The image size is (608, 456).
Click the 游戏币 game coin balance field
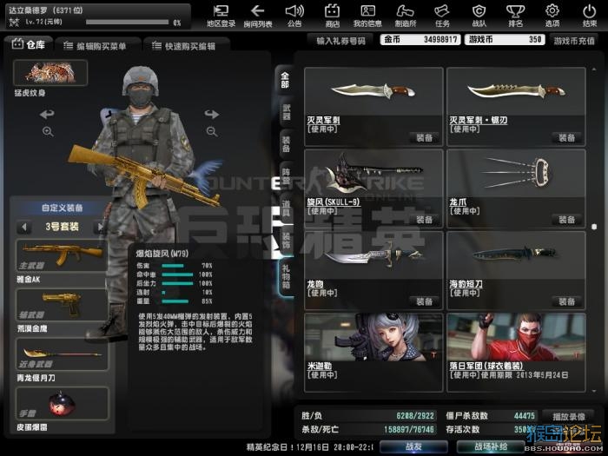505,40
